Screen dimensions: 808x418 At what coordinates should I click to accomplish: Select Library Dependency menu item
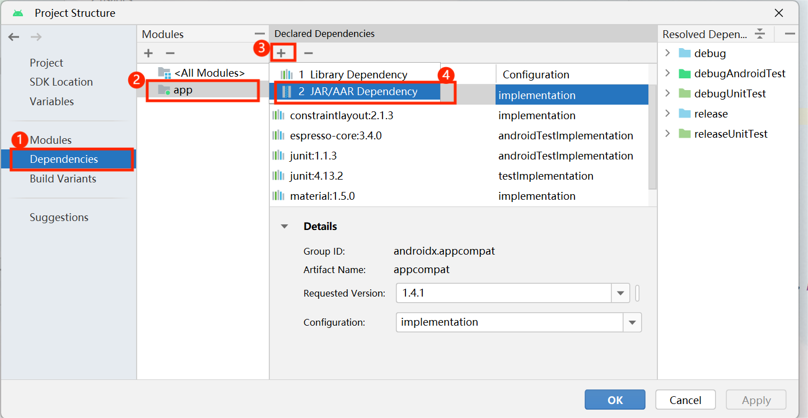pyautogui.click(x=354, y=74)
